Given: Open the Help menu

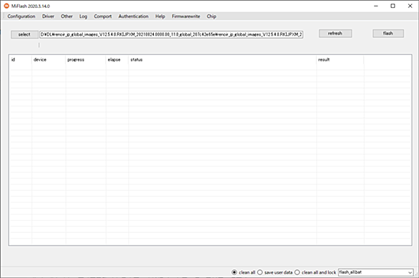Looking at the screenshot, I should pos(160,16).
